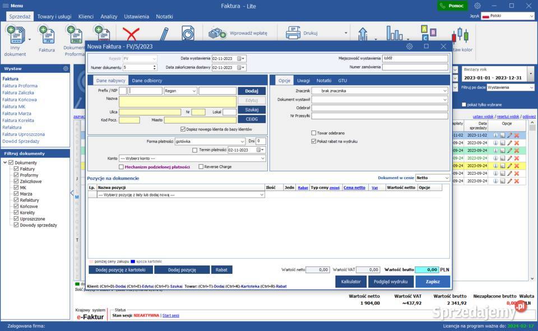The image size is (538, 331).
Task: Open settings gear in Nowa Faktura title bar
Action: [x=409, y=46]
